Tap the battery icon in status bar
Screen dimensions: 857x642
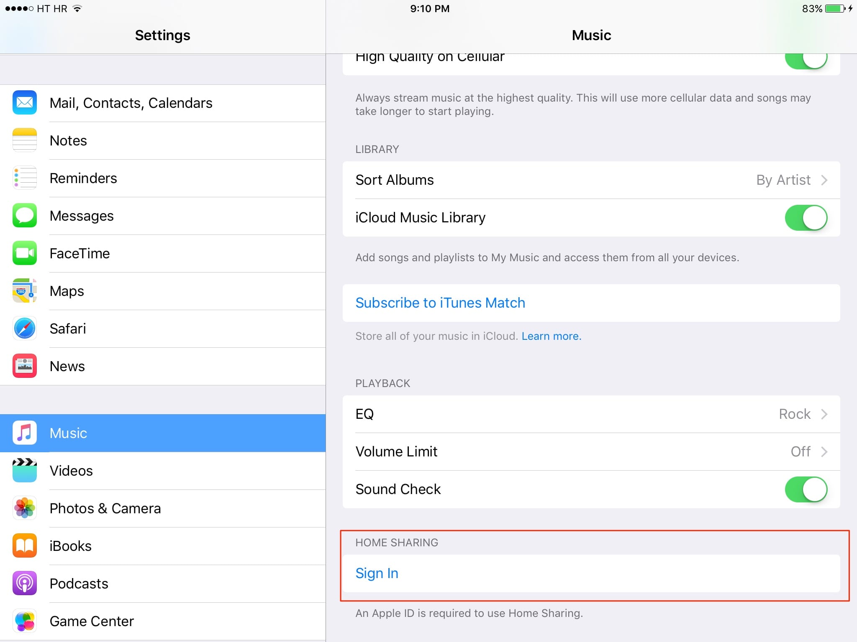(835, 9)
